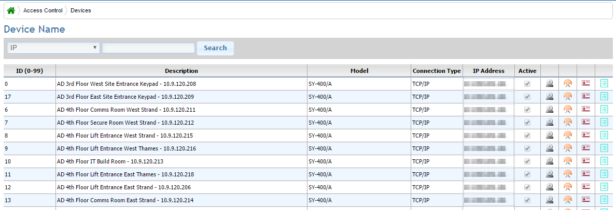Open ID card icon for 3rd Floor West Site Entrance Keypad
The width and height of the screenshot is (616, 210).
[x=586, y=83]
